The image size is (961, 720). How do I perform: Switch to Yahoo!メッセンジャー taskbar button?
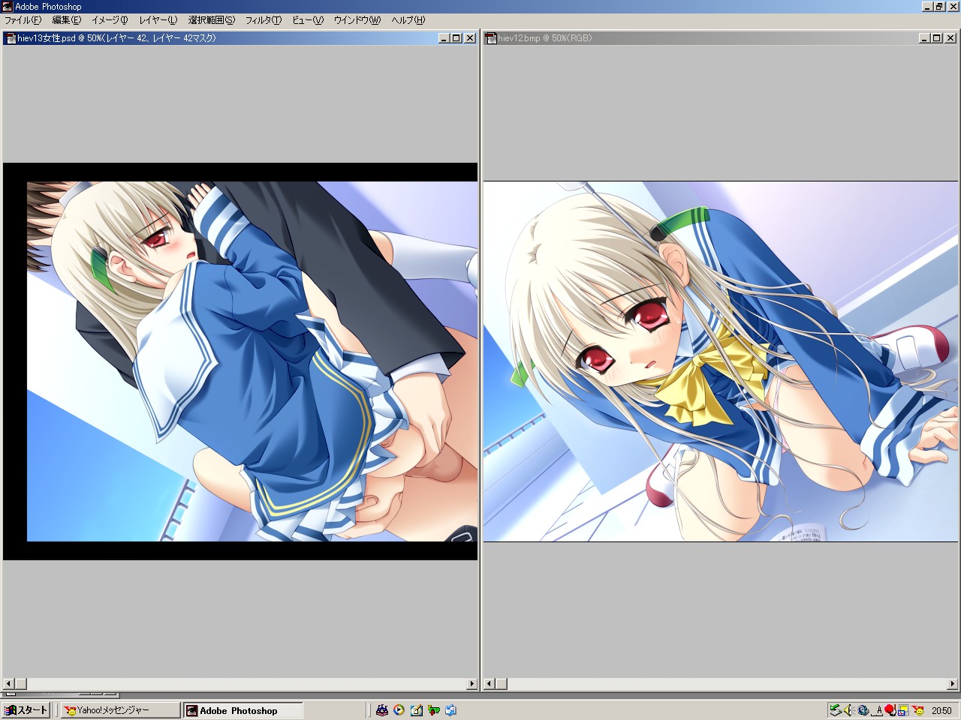(120, 710)
